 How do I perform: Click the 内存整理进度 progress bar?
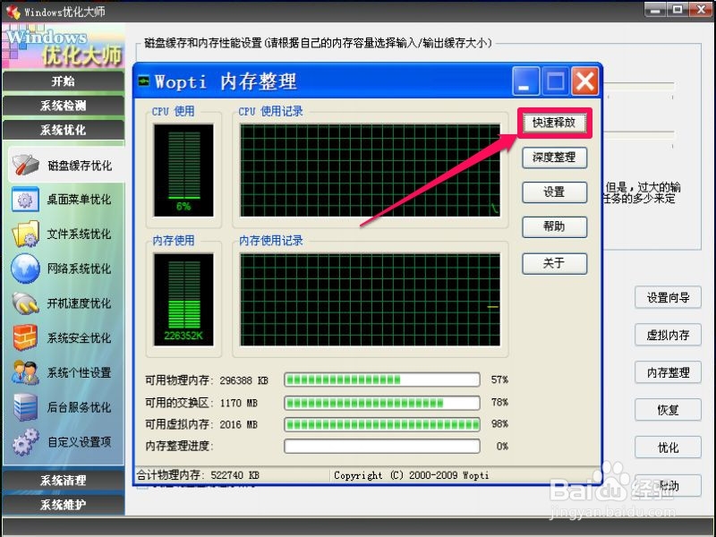click(381, 445)
